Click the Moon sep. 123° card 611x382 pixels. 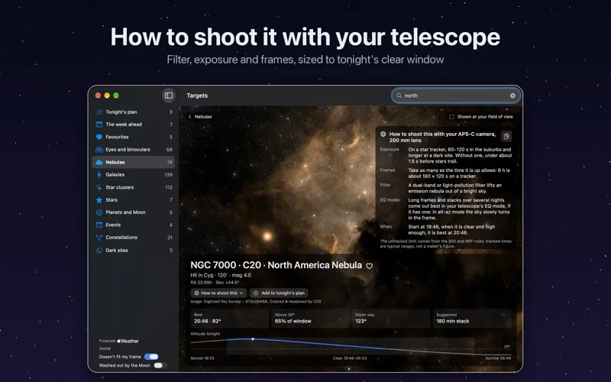pyautogui.click(x=391, y=319)
